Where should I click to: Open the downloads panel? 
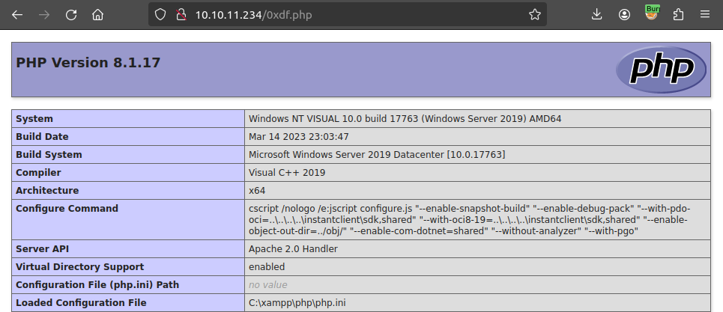(597, 14)
